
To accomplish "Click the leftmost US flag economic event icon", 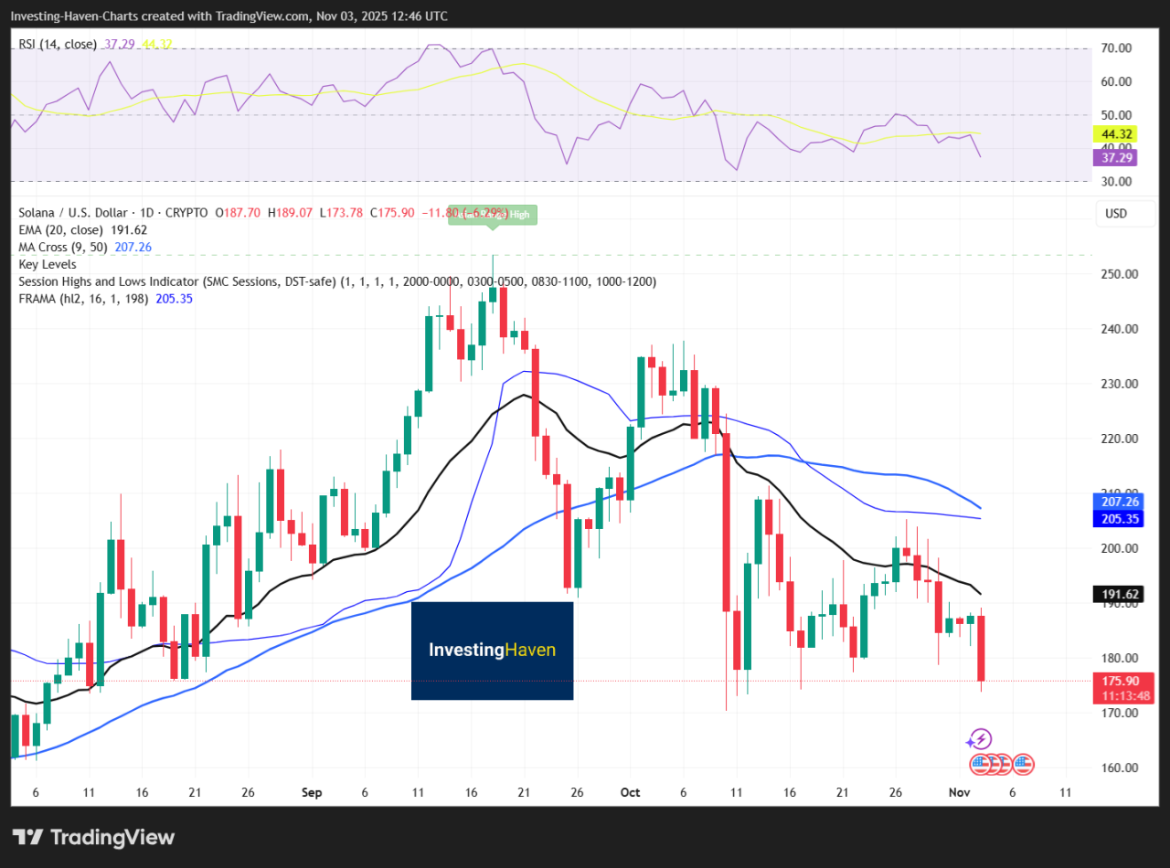I will [x=980, y=763].
